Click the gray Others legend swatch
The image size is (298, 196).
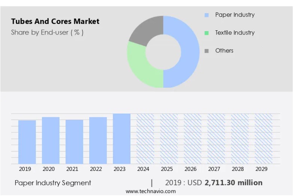click(x=207, y=51)
